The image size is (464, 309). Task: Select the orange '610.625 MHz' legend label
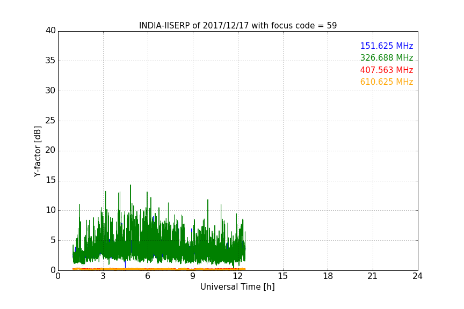[387, 82]
